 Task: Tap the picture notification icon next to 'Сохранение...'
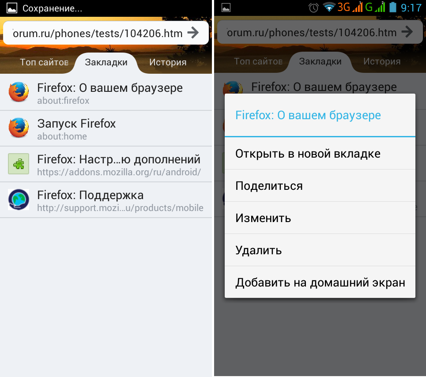[11, 8]
